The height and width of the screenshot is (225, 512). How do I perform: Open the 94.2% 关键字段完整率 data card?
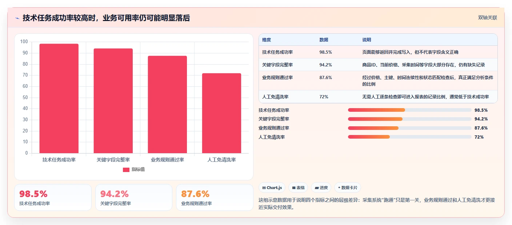pyautogui.click(x=134, y=197)
